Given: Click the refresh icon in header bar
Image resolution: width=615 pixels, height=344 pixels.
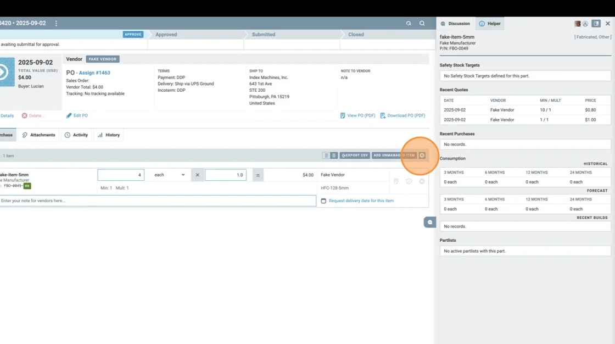Looking at the screenshot, I should click(x=409, y=24).
